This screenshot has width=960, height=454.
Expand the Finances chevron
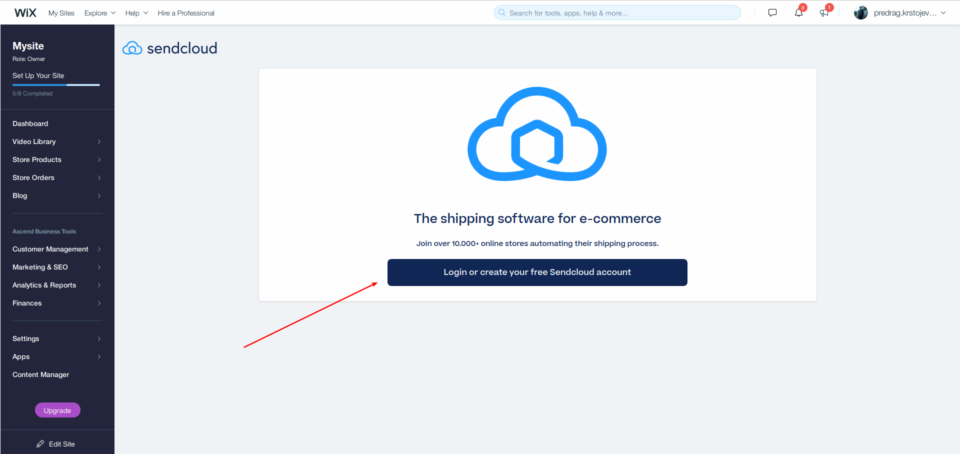click(x=99, y=303)
